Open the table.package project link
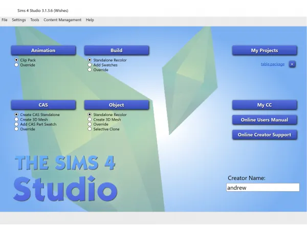Viewport: 307px width, 230px height. (273, 64)
